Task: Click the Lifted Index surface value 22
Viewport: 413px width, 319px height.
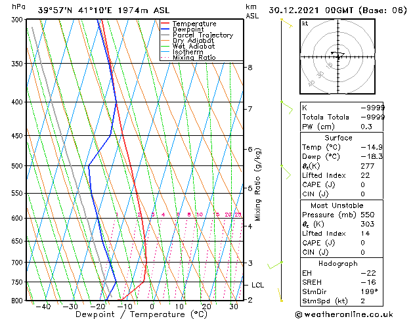Action: coord(365,175)
